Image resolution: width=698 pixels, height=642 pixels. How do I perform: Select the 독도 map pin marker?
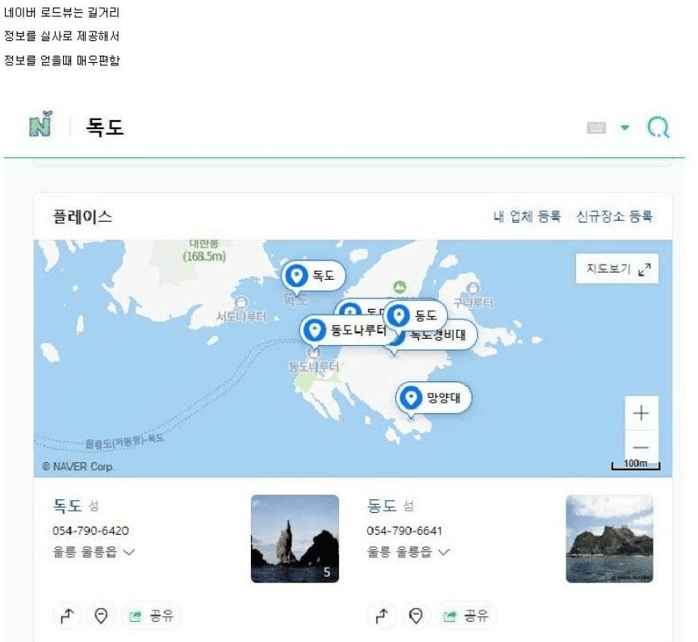coord(313,276)
